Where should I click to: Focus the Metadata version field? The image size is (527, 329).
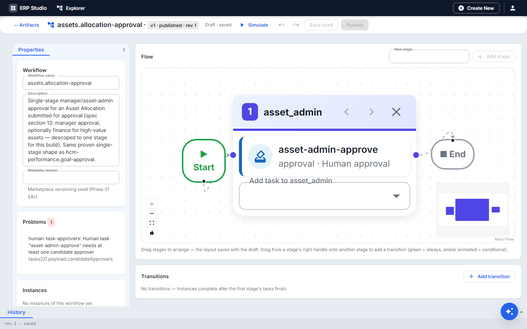(71, 178)
